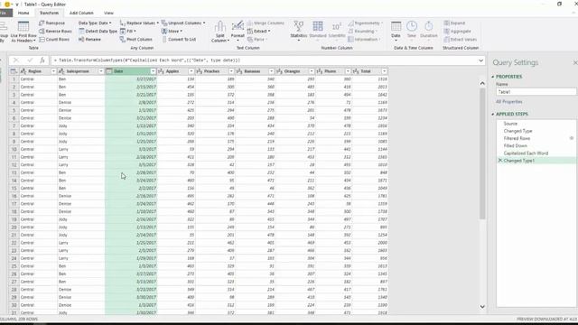
Task: Open Filtered Rows step settings gear
Action: click(x=572, y=138)
